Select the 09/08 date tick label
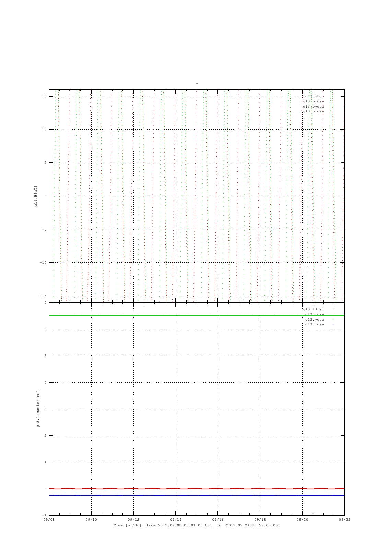 click(x=49, y=519)
